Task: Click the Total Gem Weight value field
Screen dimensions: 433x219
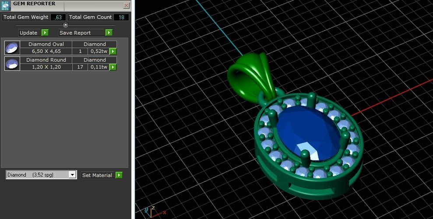Action: 58,17
